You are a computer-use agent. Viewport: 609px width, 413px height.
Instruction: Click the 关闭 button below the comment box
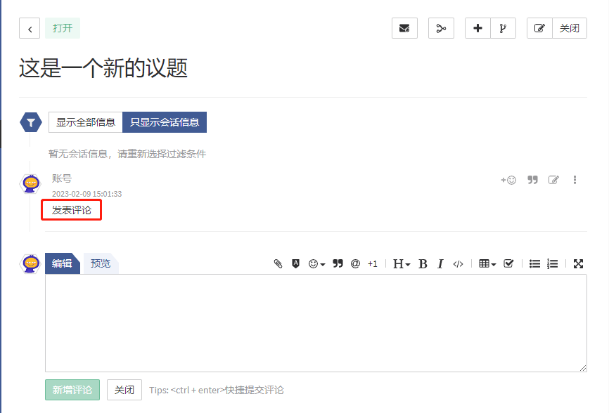tap(124, 390)
